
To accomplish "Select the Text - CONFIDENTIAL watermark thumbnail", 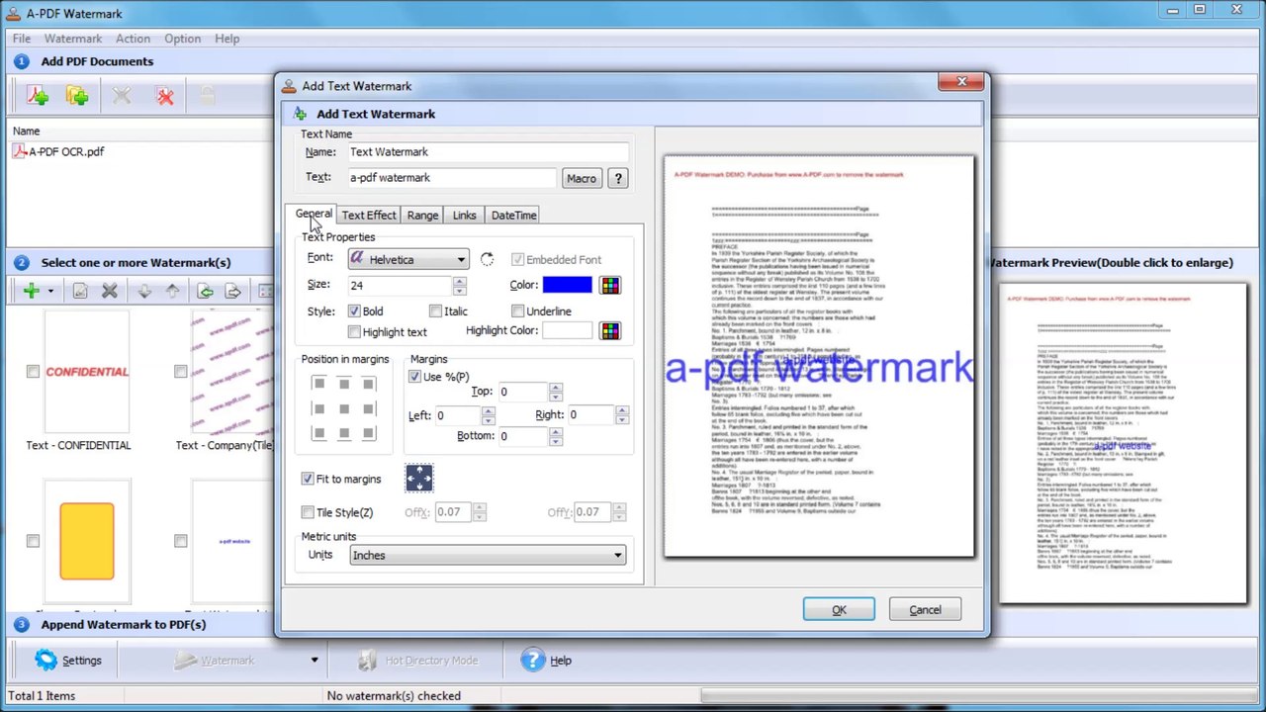I will click(87, 372).
